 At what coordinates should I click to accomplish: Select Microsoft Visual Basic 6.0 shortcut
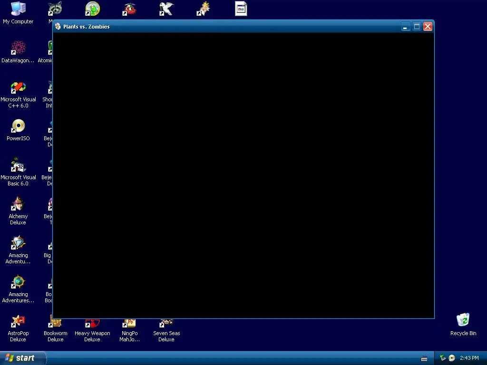click(18, 172)
